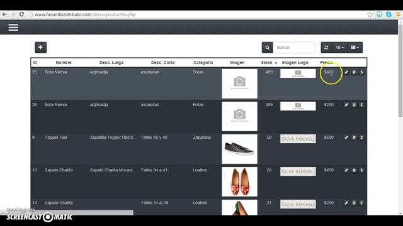
Task: Click 'Talles 39 y 40.' description cell
Action: tap(154, 137)
